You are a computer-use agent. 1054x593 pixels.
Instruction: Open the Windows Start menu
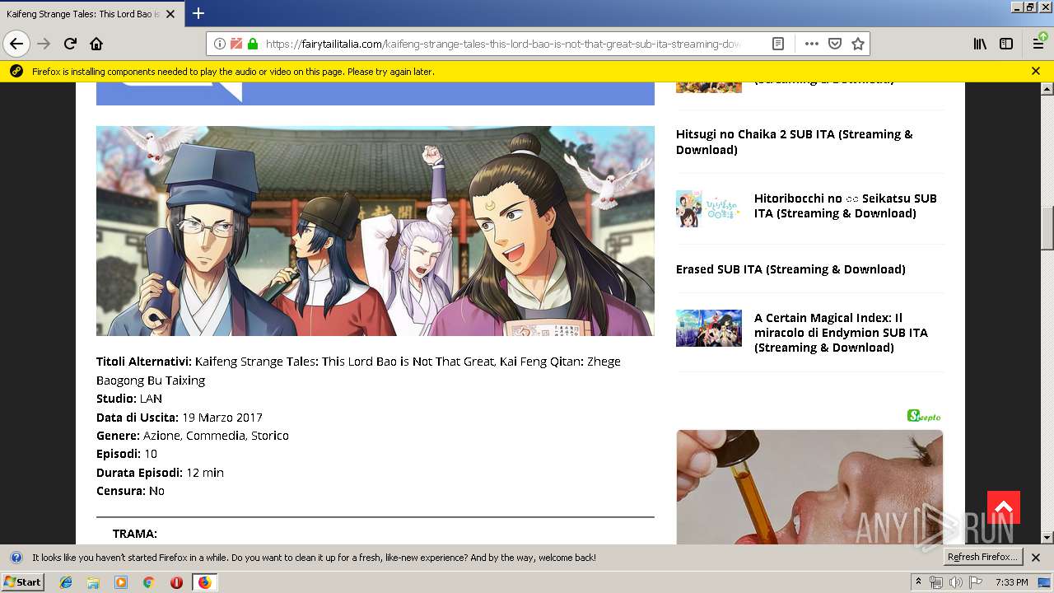[22, 582]
